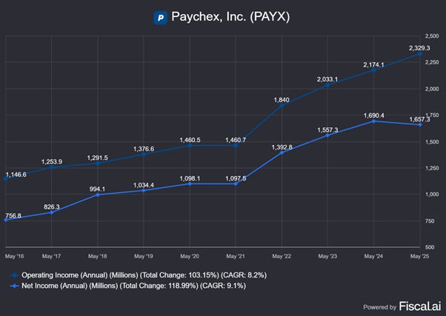Click the 994.1 net income data label
This screenshot has height=316, width=446.
coord(98,189)
